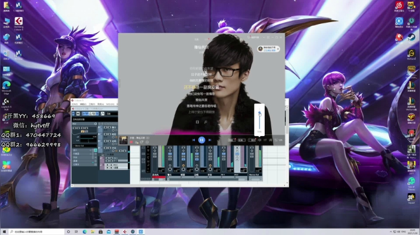Open the dropdown arrow in the player title bar

point(264,37)
